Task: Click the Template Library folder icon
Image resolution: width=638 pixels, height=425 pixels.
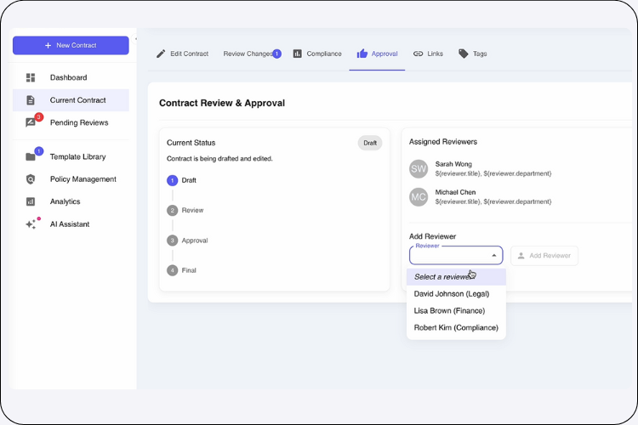Action: [31, 157]
